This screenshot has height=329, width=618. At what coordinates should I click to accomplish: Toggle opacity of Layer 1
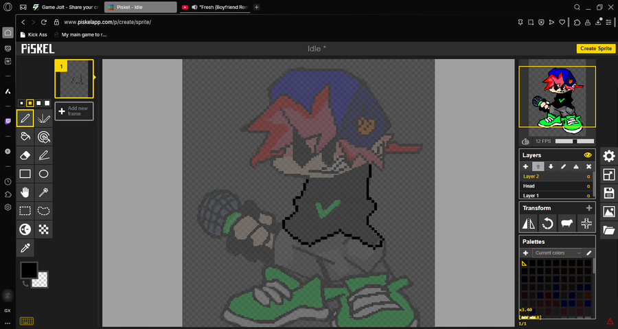(x=588, y=196)
